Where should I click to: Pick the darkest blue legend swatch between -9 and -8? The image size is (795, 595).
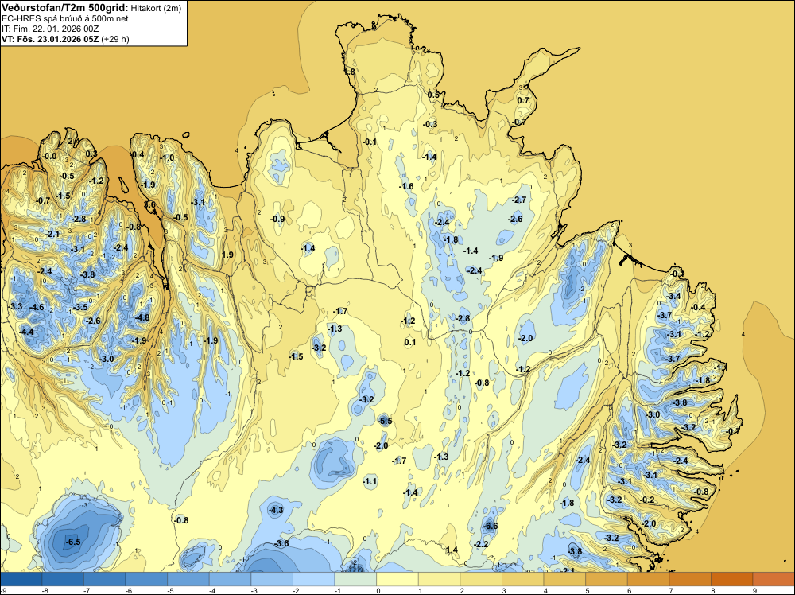pos(21,579)
